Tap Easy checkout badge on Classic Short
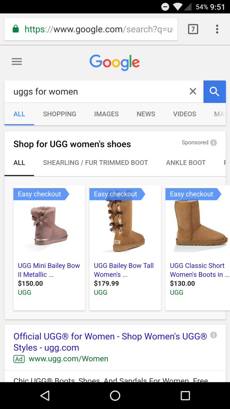Image resolution: width=230 pixels, height=409 pixels. tap(193, 194)
